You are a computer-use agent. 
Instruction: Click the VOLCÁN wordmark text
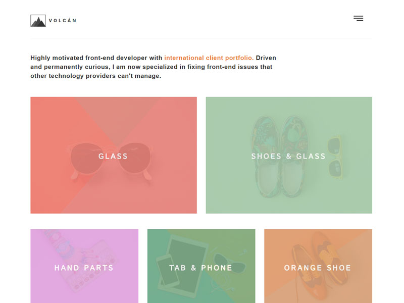point(63,21)
